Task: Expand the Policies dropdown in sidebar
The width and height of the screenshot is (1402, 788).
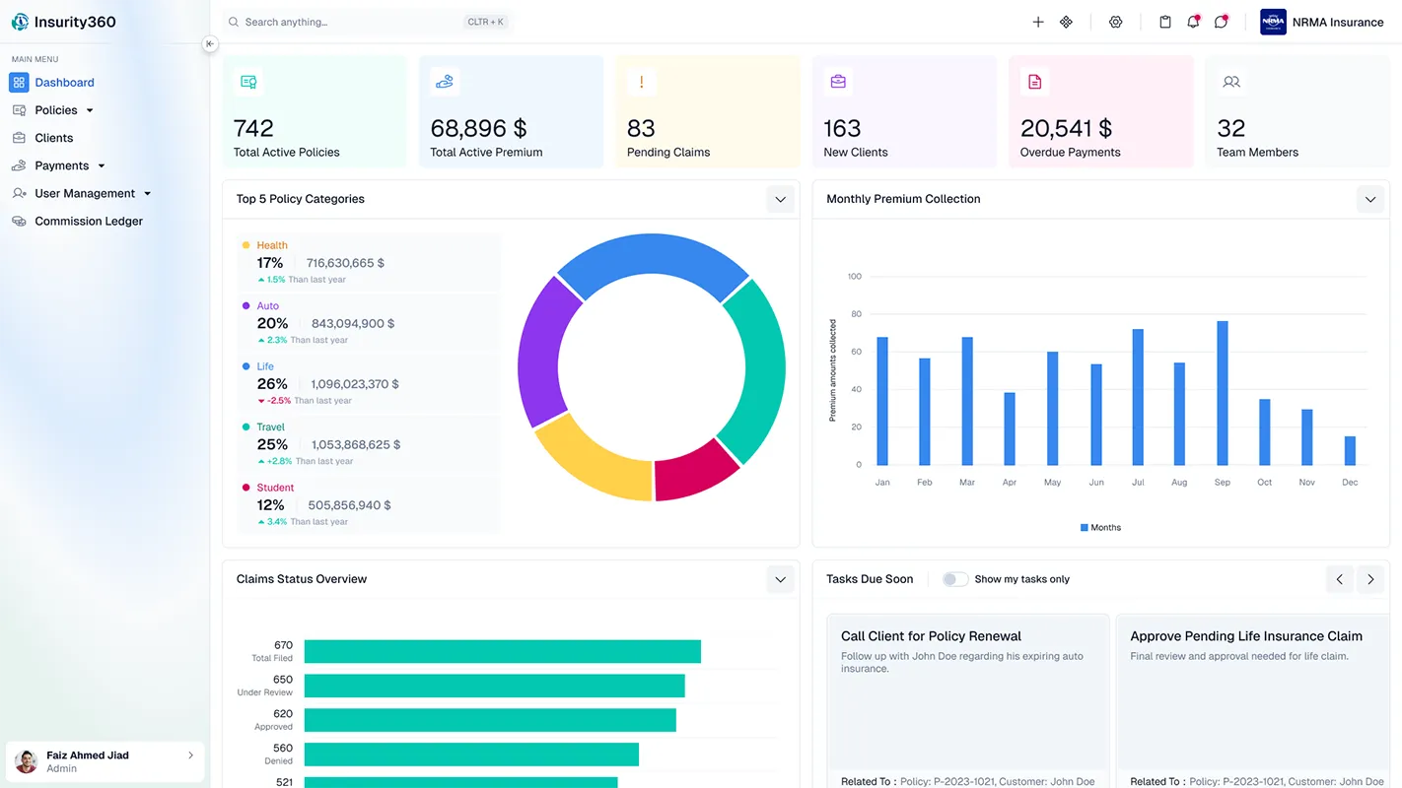Action: (89, 110)
